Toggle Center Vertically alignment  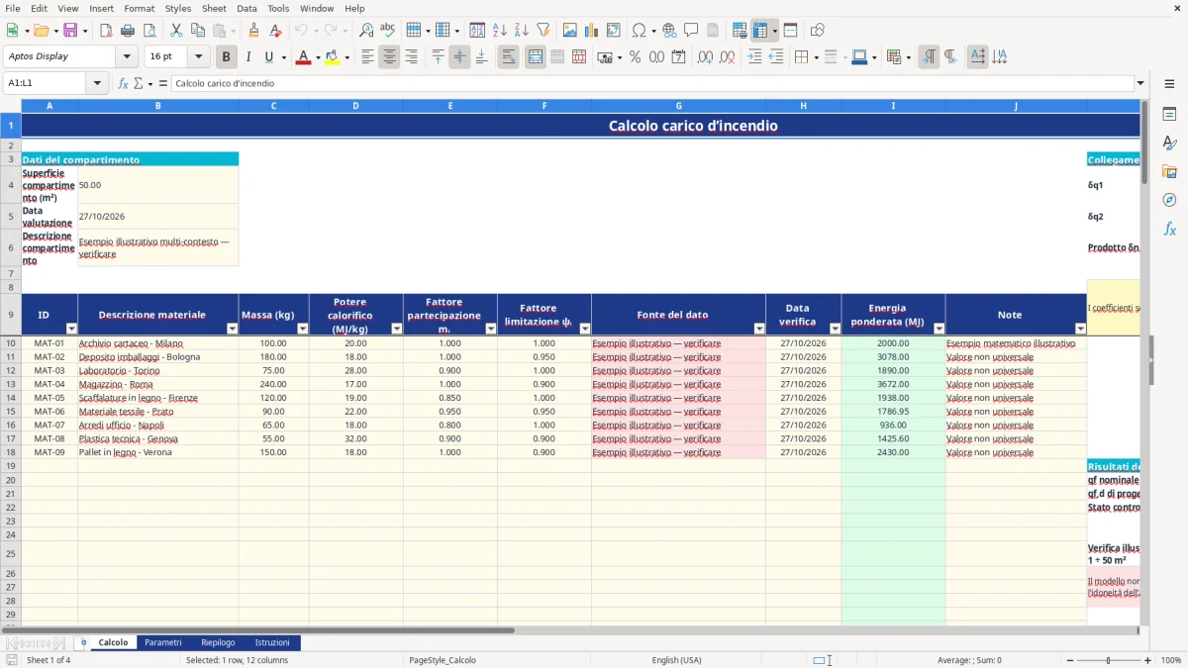pyautogui.click(x=459, y=57)
